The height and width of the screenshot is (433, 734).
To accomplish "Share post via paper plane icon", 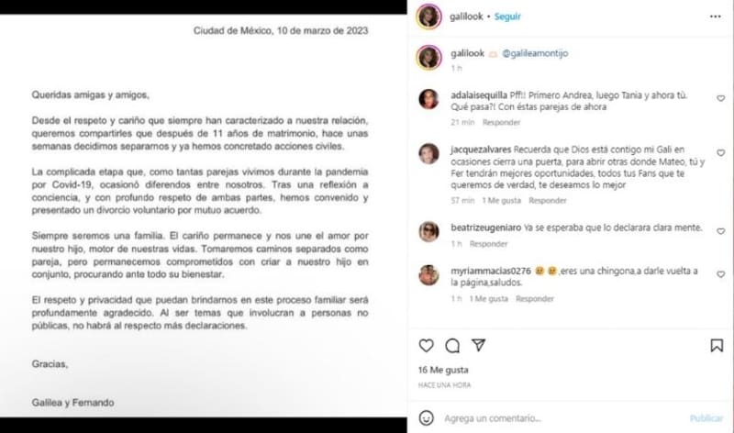I will 478,346.
